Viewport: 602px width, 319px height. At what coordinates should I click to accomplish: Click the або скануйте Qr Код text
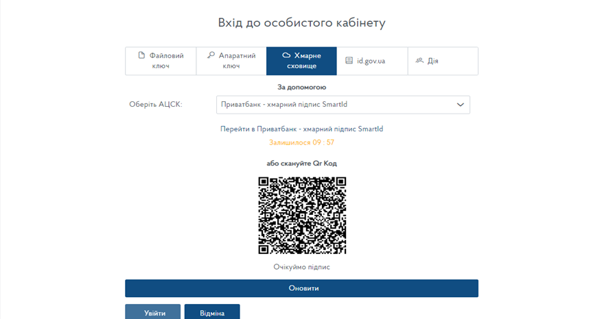coord(301,163)
